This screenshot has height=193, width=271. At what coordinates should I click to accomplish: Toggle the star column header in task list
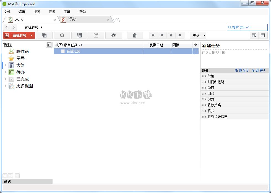click(196, 45)
